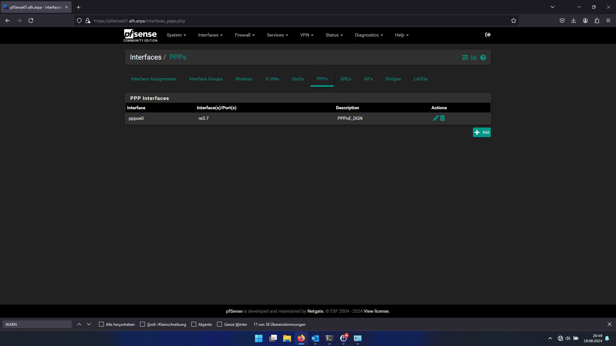Expand the System menu
616x346 pixels.
[176, 35]
